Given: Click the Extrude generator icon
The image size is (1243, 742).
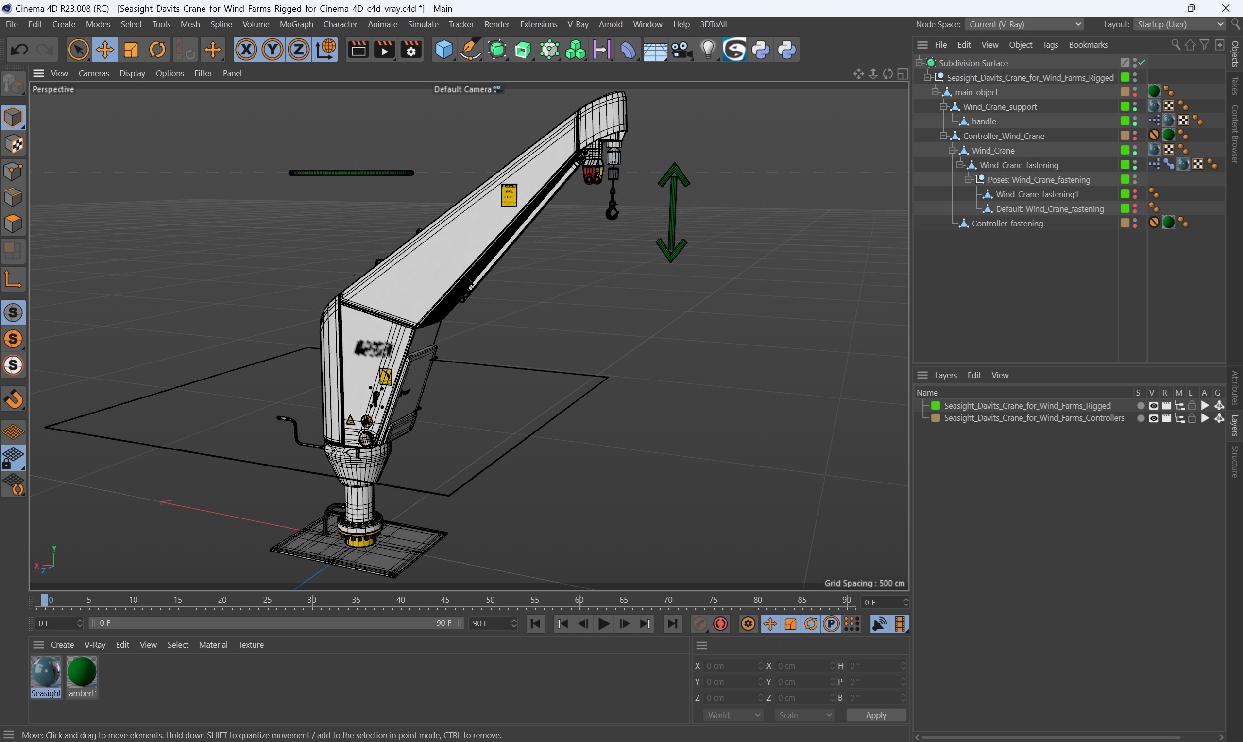Looking at the screenshot, I should (523, 50).
